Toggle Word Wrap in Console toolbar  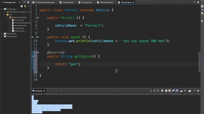pos(170,91)
